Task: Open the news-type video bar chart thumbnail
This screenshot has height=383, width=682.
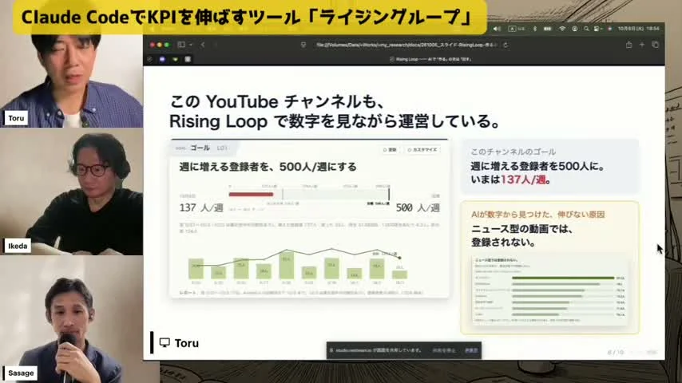Action: coord(549,290)
